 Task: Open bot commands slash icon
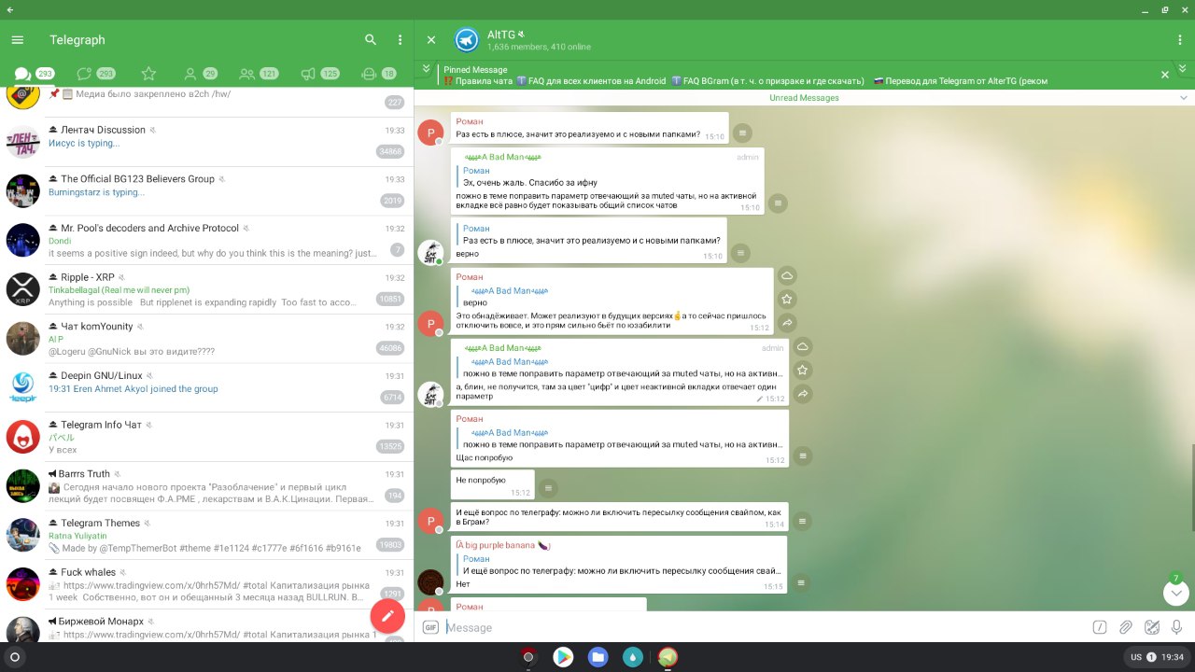point(1100,627)
